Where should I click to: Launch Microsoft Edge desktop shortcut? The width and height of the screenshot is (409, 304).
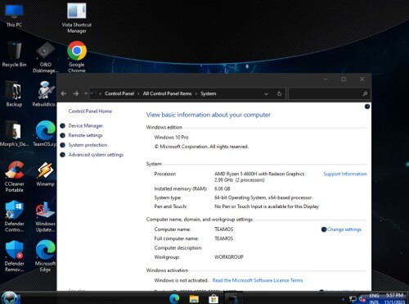[45, 256]
